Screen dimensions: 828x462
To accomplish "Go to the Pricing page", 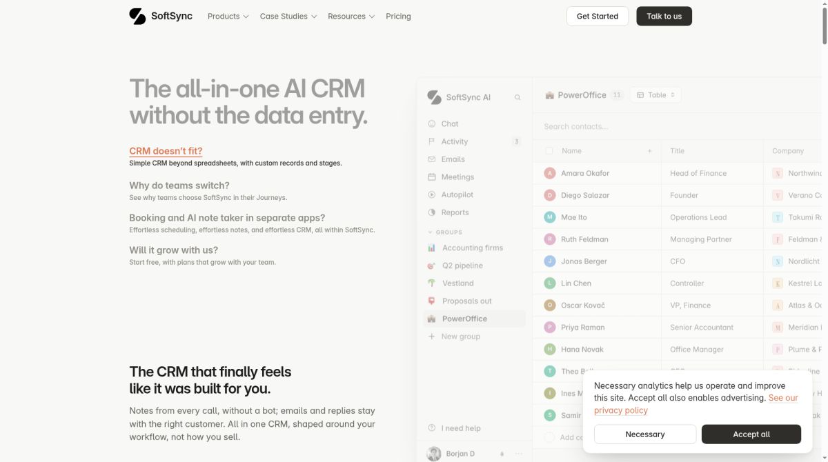I will coord(399,16).
